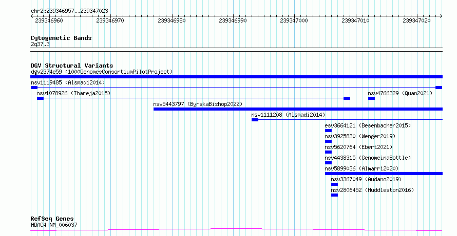This screenshot has height=236, width=457.
Task: Select the 2q37.3 cytogenetic band label
Action: click(x=40, y=45)
